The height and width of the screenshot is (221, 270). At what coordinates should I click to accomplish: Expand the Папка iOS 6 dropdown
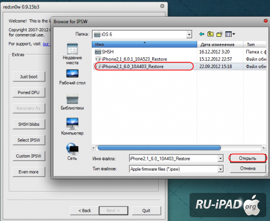coord(189,34)
